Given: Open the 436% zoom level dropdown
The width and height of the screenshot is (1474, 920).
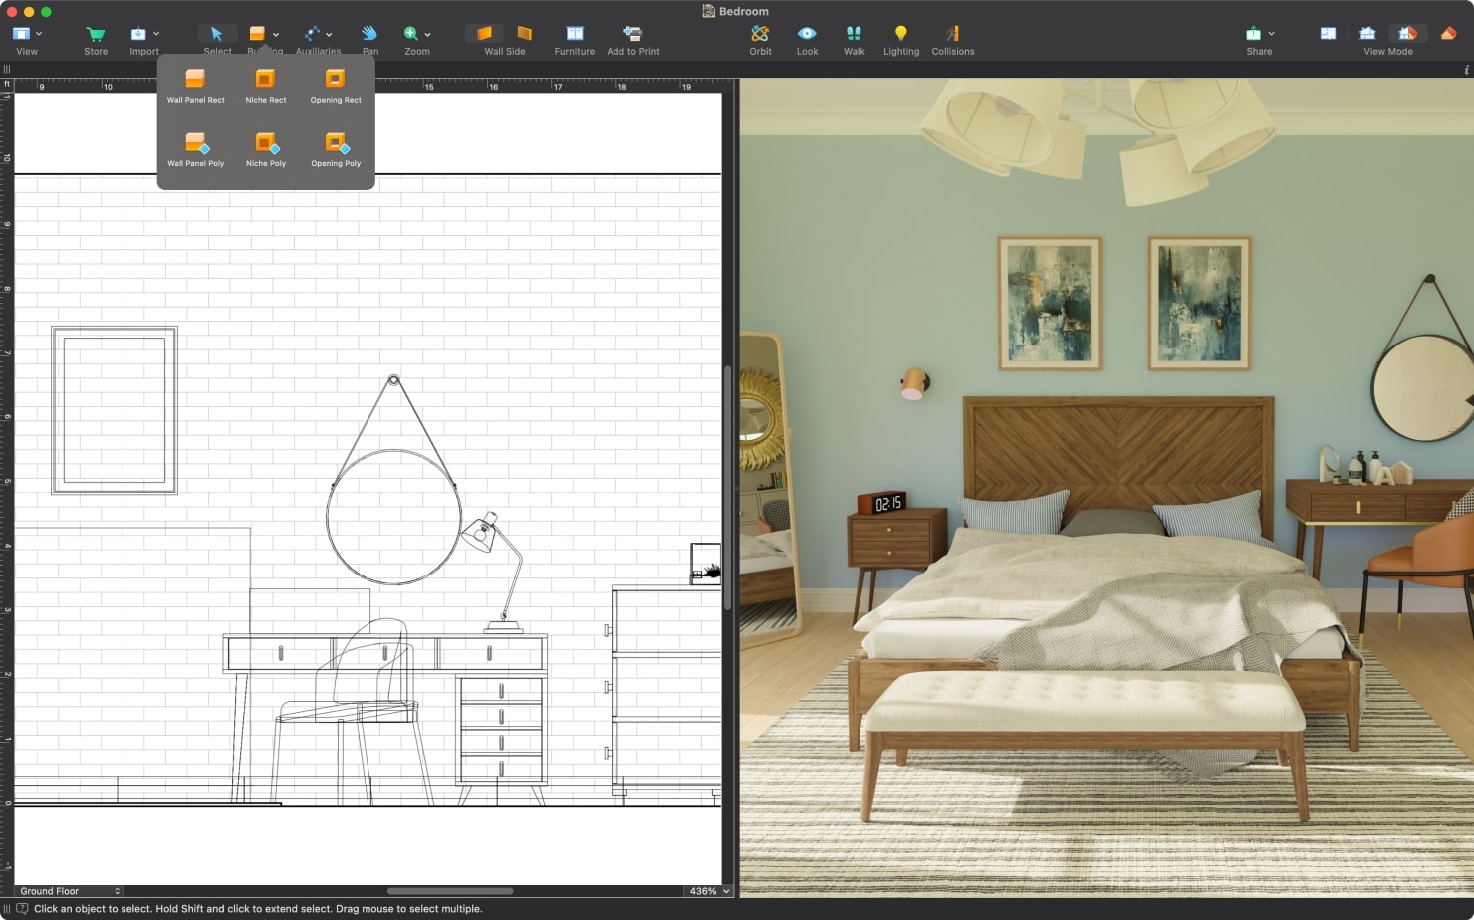Looking at the screenshot, I should tap(709, 891).
